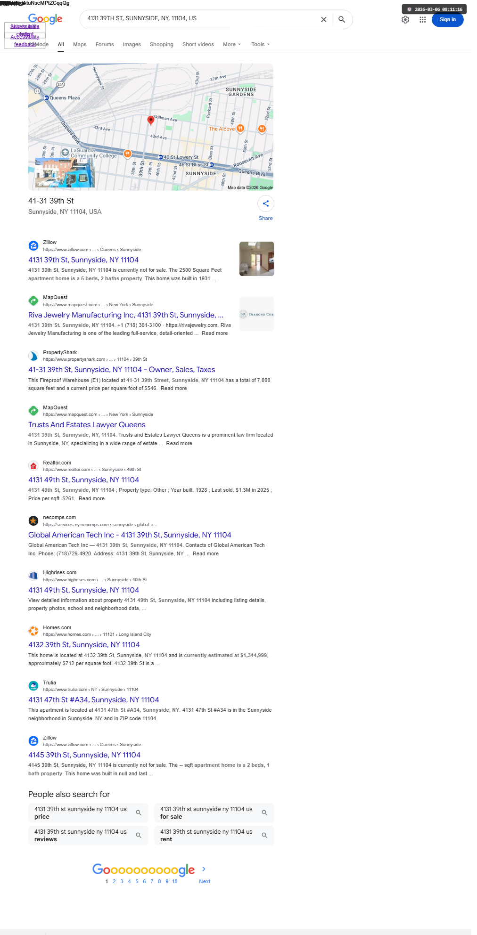Click the red map location pin
The width and height of the screenshot is (477, 935).
pyautogui.click(x=151, y=120)
